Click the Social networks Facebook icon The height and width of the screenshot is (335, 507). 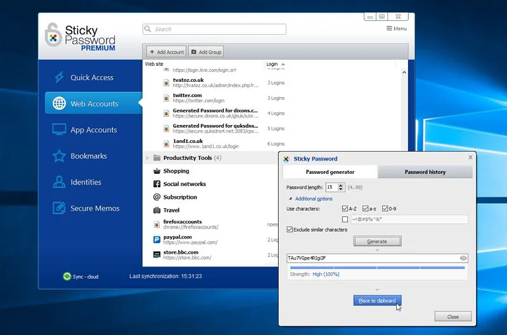click(157, 184)
